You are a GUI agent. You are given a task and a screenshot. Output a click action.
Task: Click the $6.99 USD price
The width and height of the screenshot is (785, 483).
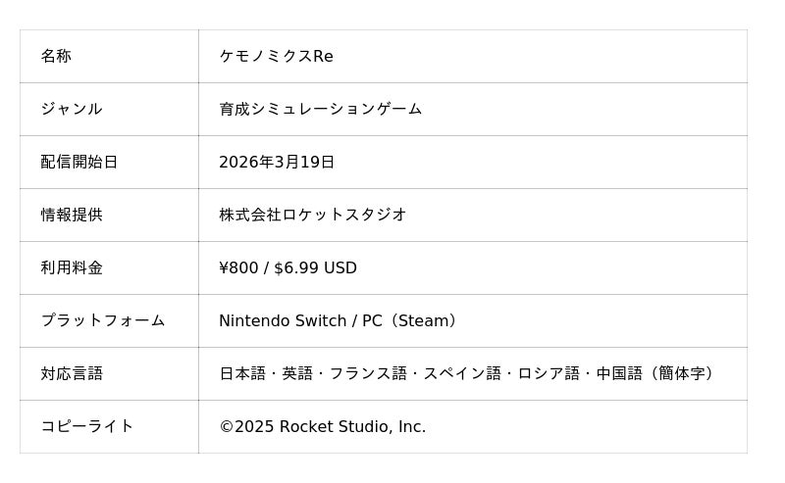315,268
